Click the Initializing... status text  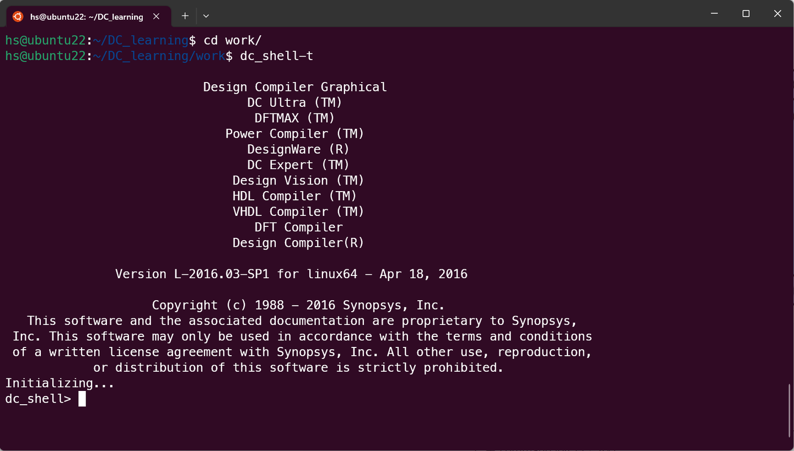[x=59, y=383]
